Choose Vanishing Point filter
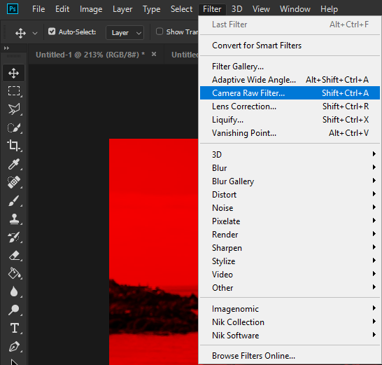382x365 pixels. [290, 133]
